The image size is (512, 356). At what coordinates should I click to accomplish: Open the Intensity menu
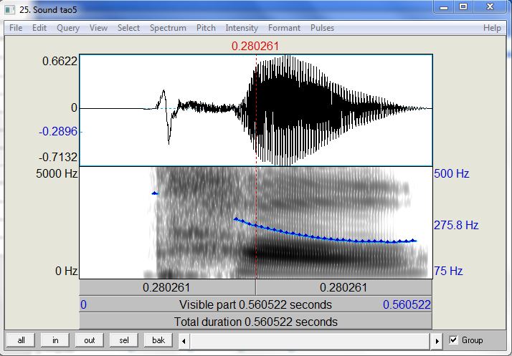pos(242,28)
